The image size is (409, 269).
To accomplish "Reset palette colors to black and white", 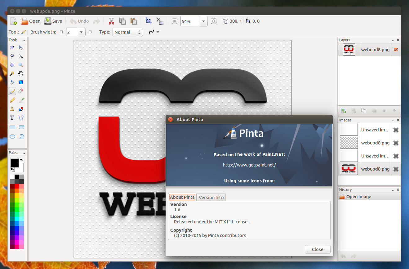I will (12, 170).
